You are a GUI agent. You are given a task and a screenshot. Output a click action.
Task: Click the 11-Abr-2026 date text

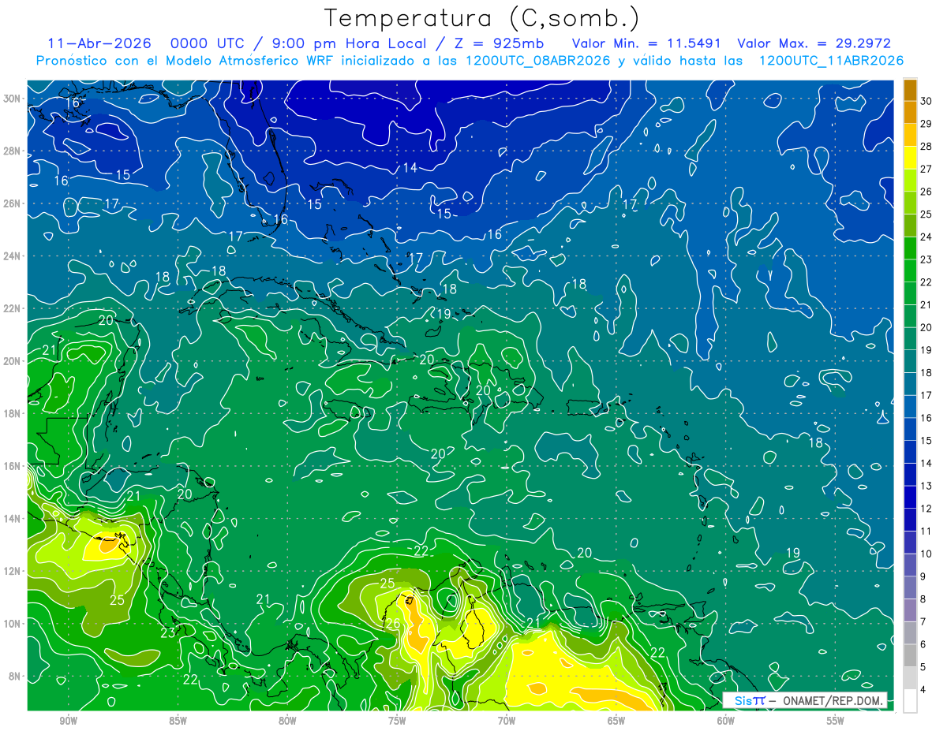[95, 43]
